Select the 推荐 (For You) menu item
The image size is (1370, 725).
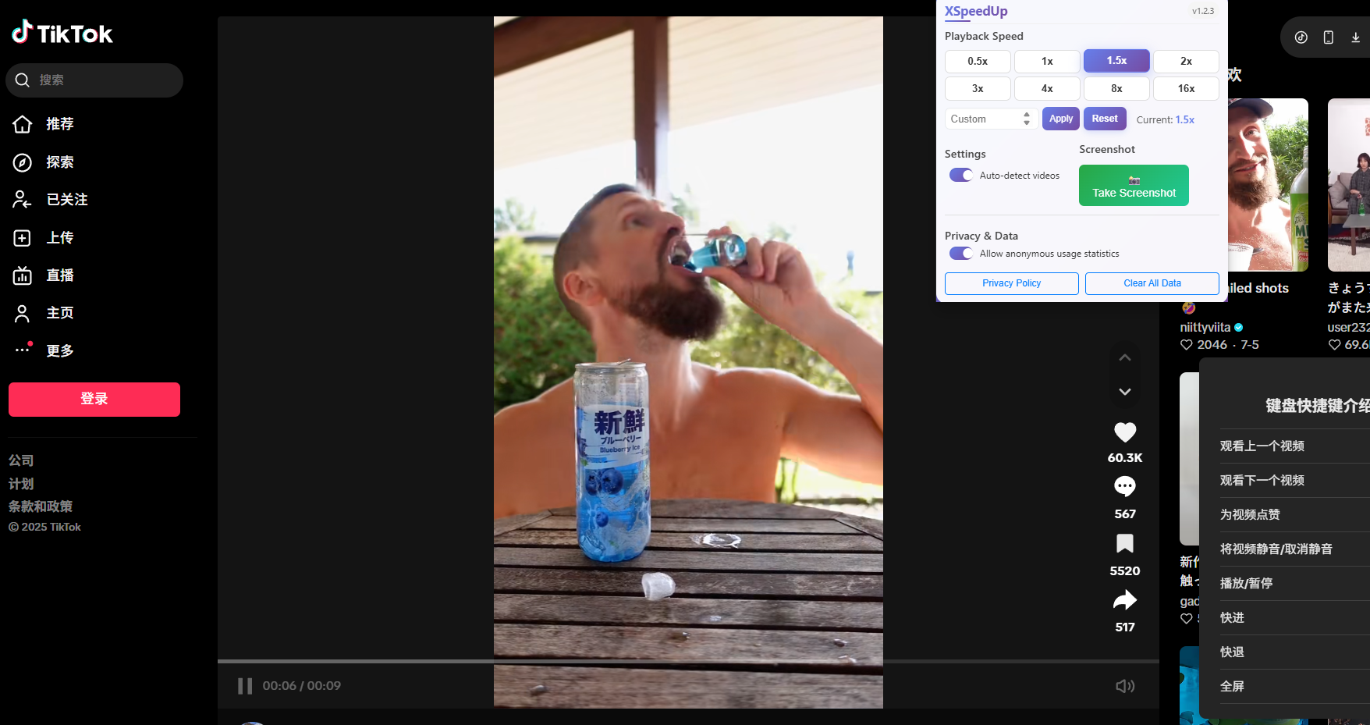(23, 123)
